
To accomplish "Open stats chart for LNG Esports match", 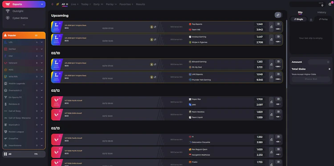I will (x=271, y=77).
